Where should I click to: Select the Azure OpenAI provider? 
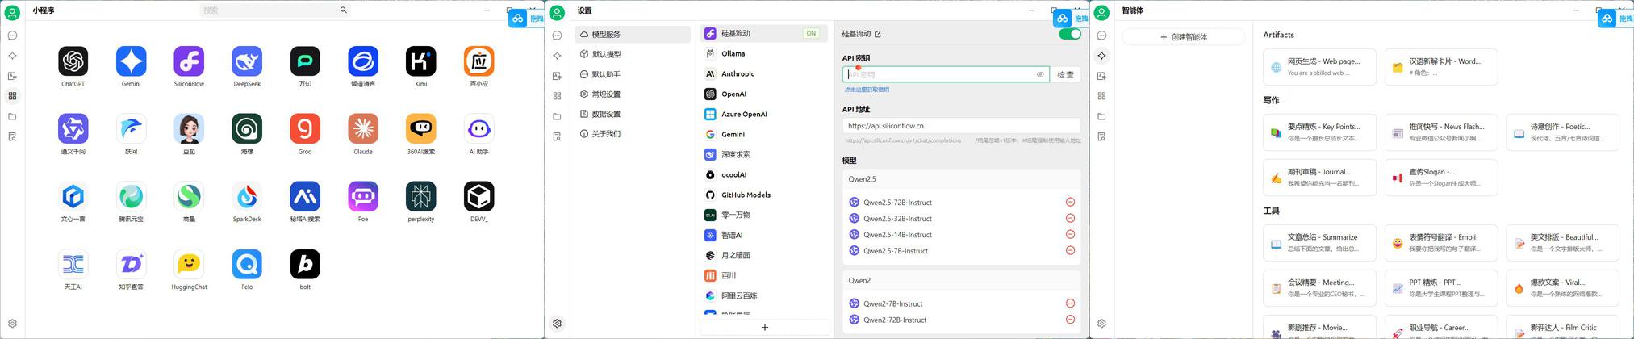tap(764, 114)
